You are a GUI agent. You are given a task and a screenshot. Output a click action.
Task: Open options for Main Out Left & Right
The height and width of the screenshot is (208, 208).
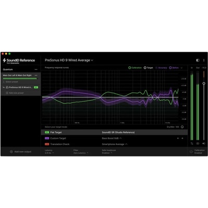pos(36,75)
